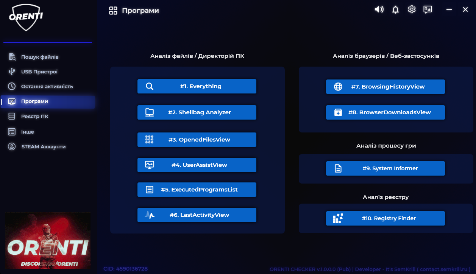Screen dimensions: 476x274
Task: Click the ORENTI Discord banner image
Action: click(48, 241)
